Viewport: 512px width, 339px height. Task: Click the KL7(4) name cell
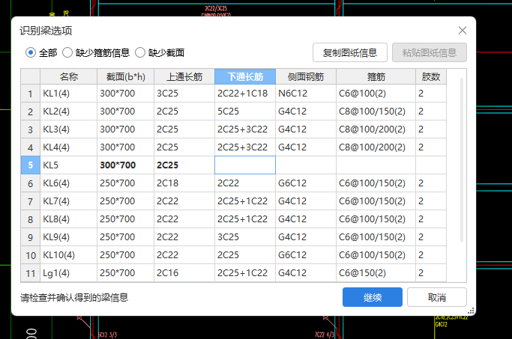(x=68, y=201)
